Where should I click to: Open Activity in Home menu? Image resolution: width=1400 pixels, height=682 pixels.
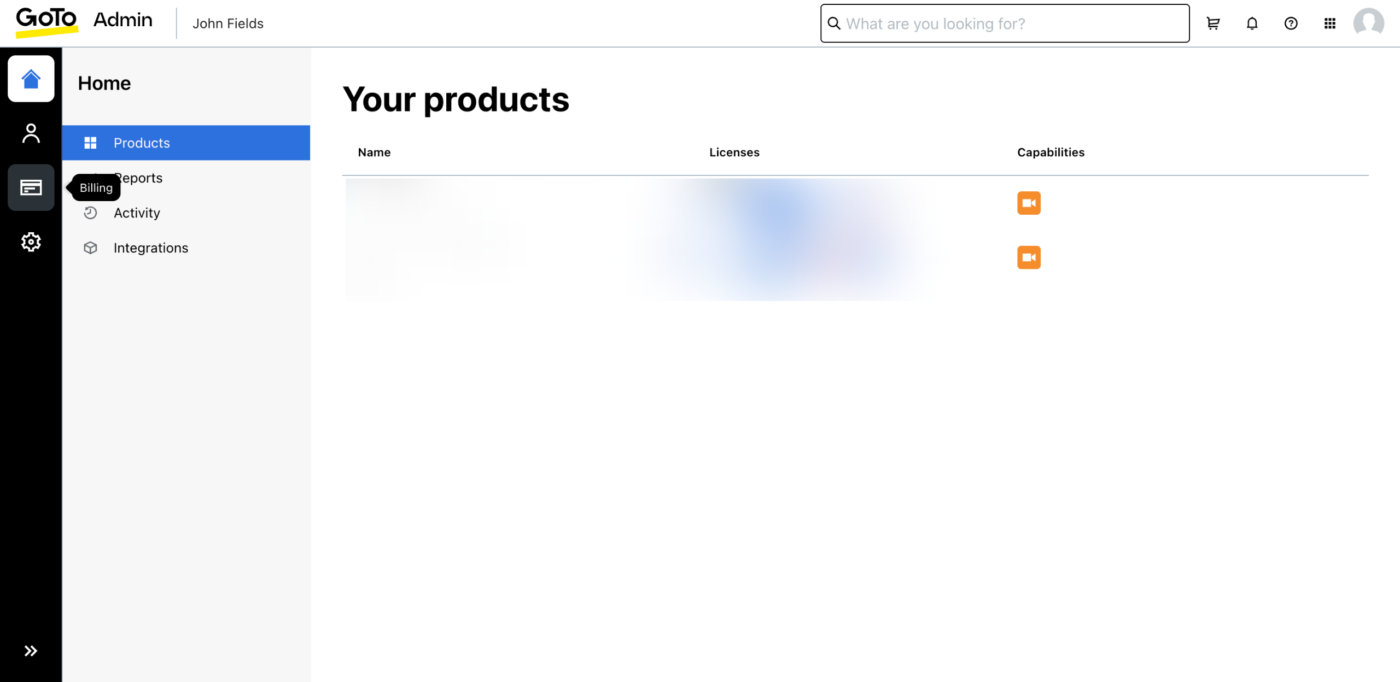pos(137,213)
